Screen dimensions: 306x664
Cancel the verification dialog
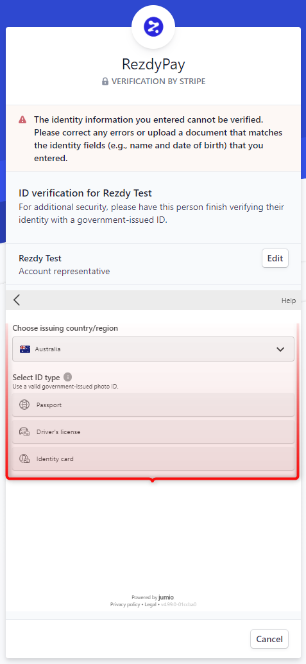point(269,639)
